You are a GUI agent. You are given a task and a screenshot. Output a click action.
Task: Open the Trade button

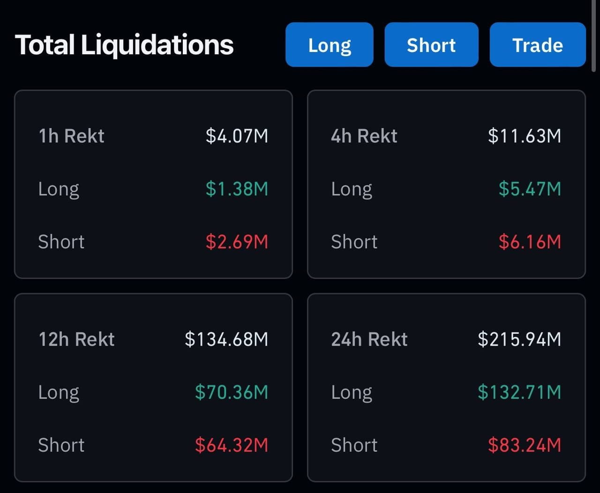point(537,44)
